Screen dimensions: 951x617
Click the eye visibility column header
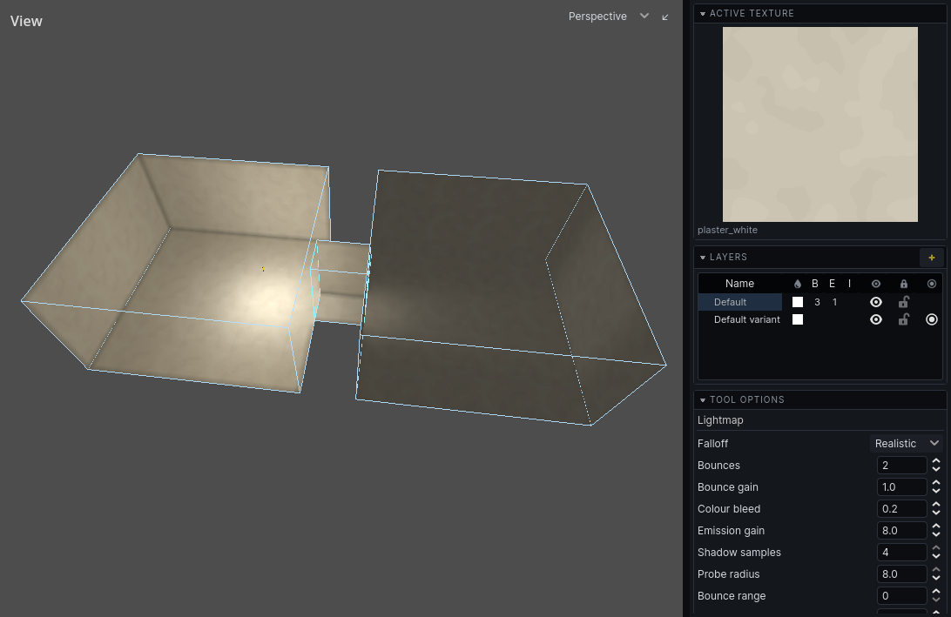[876, 284]
